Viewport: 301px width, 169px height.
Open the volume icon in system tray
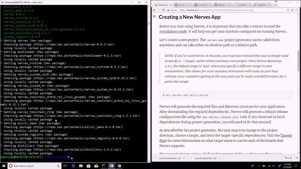[274, 166]
